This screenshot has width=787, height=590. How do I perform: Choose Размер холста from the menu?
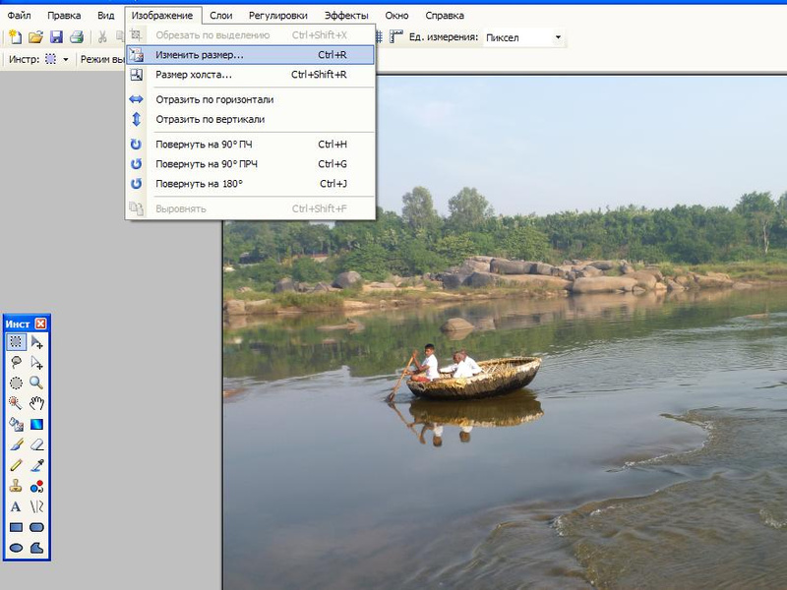[x=194, y=75]
